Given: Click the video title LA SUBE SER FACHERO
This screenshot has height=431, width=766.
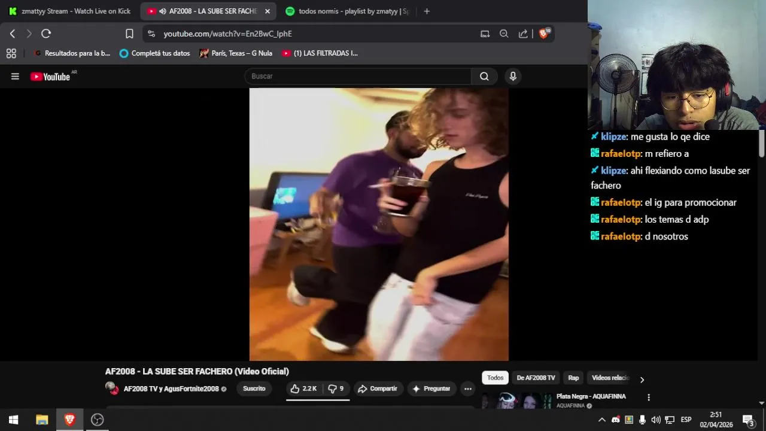Looking at the screenshot, I should 197,371.
